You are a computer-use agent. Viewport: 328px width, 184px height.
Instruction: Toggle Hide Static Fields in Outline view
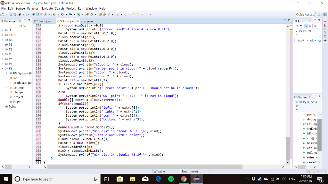pyautogui.click(x=312, y=102)
